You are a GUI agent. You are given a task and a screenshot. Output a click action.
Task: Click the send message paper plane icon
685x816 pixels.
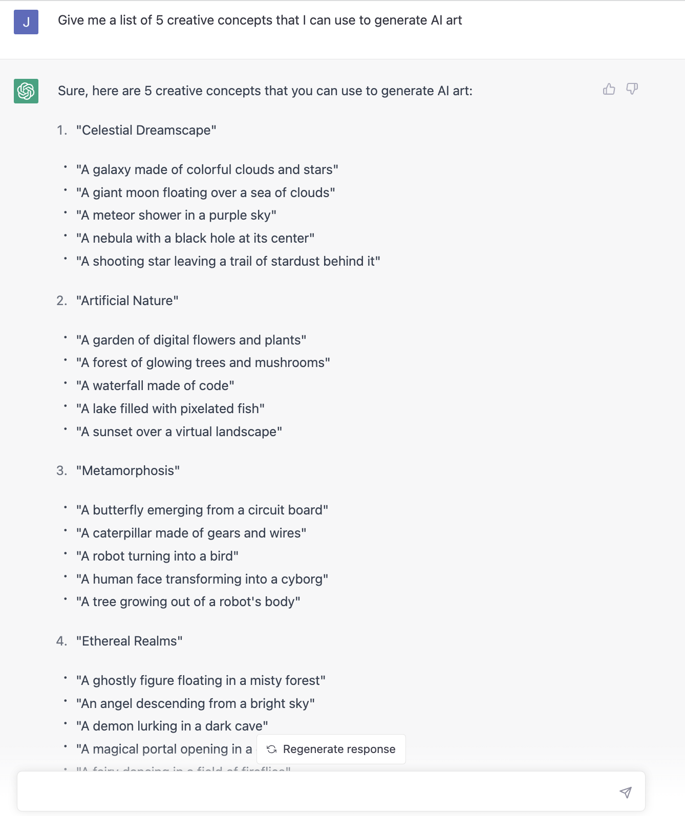click(626, 791)
